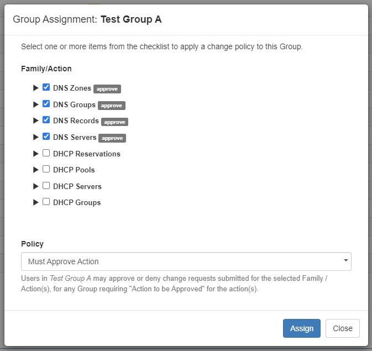Expand the DHCP Servers tree arrow
372x351 pixels.
click(x=36, y=186)
